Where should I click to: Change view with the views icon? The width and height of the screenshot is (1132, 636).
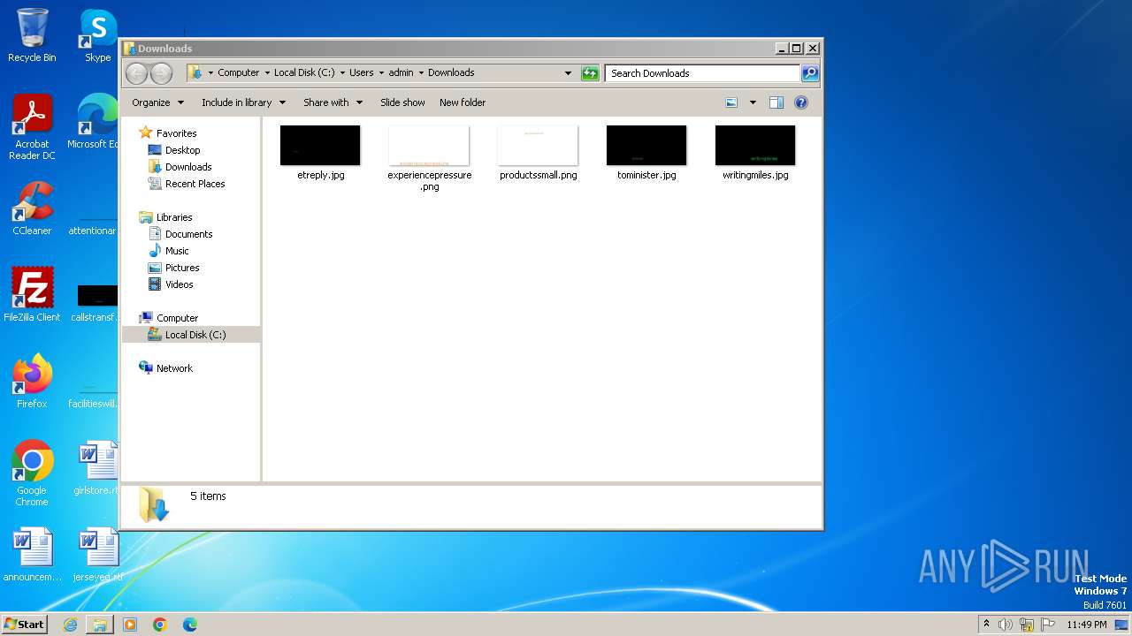coord(731,102)
